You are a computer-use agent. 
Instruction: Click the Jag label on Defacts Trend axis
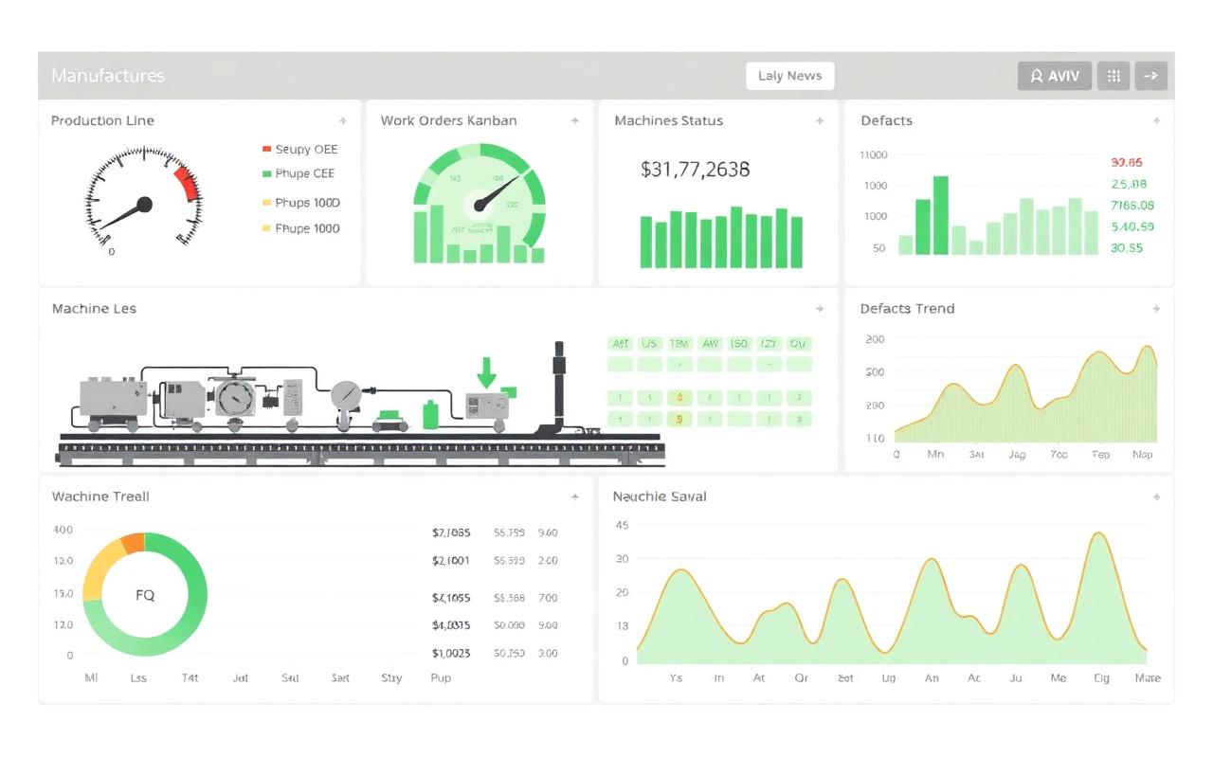tap(1018, 455)
